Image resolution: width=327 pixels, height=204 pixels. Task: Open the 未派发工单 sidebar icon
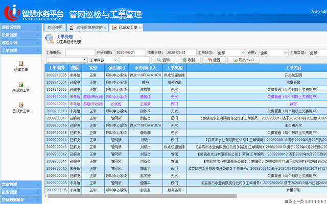(x=21, y=84)
